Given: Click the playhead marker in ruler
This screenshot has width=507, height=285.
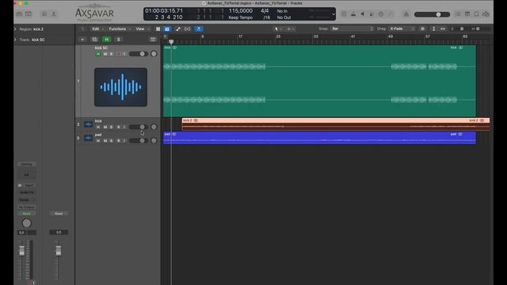Looking at the screenshot, I should coord(171,41).
